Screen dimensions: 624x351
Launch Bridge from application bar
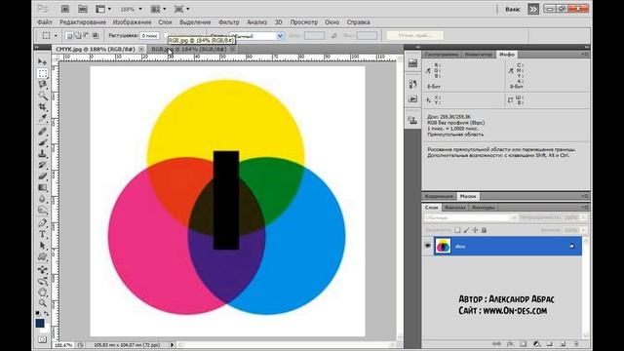click(x=65, y=9)
